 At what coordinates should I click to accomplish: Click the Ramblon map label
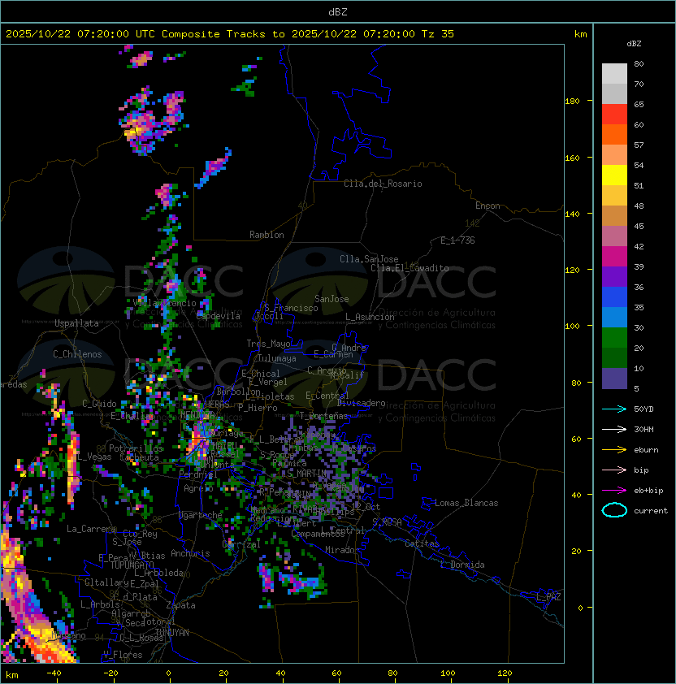coord(266,235)
